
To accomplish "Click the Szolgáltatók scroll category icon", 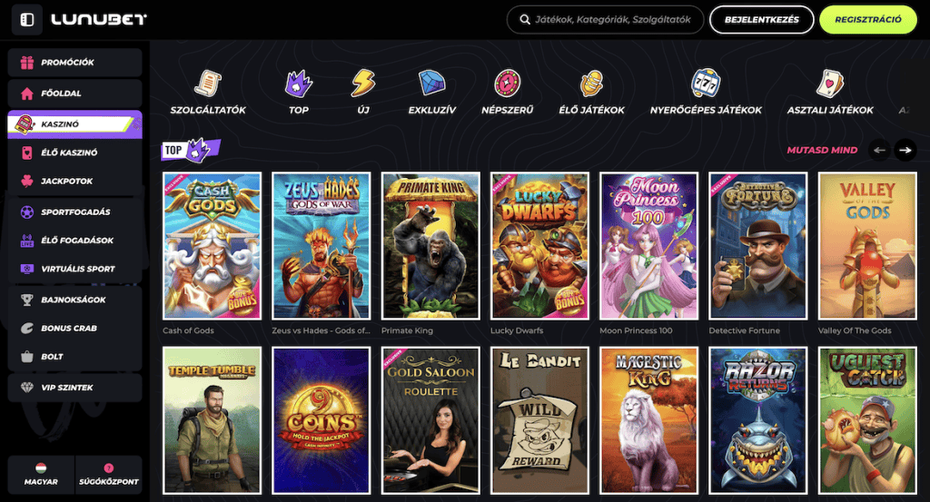I will click(x=208, y=84).
